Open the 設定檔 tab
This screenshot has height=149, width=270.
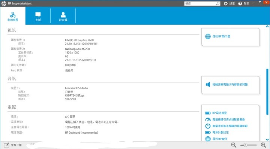point(63,16)
